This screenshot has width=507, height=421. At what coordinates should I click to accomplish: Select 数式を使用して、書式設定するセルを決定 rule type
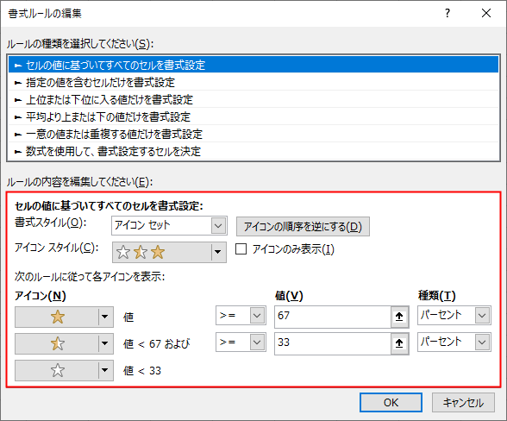(253, 152)
